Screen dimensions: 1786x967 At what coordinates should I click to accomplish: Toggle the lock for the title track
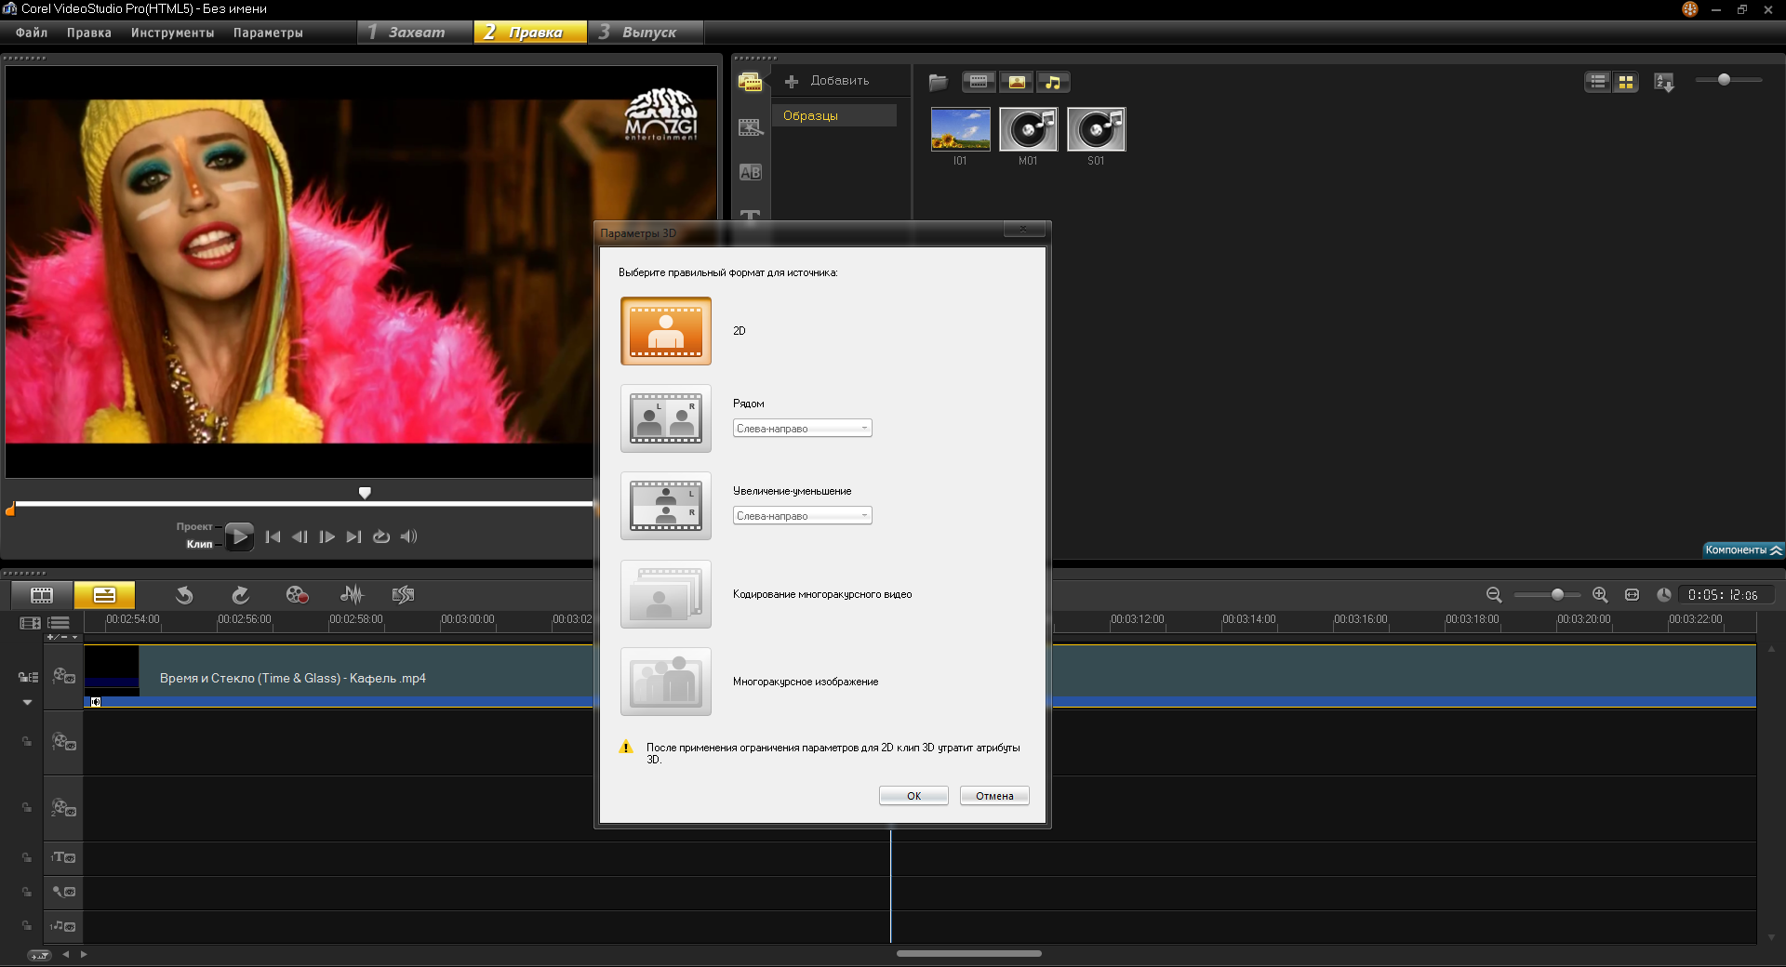pyautogui.click(x=27, y=857)
